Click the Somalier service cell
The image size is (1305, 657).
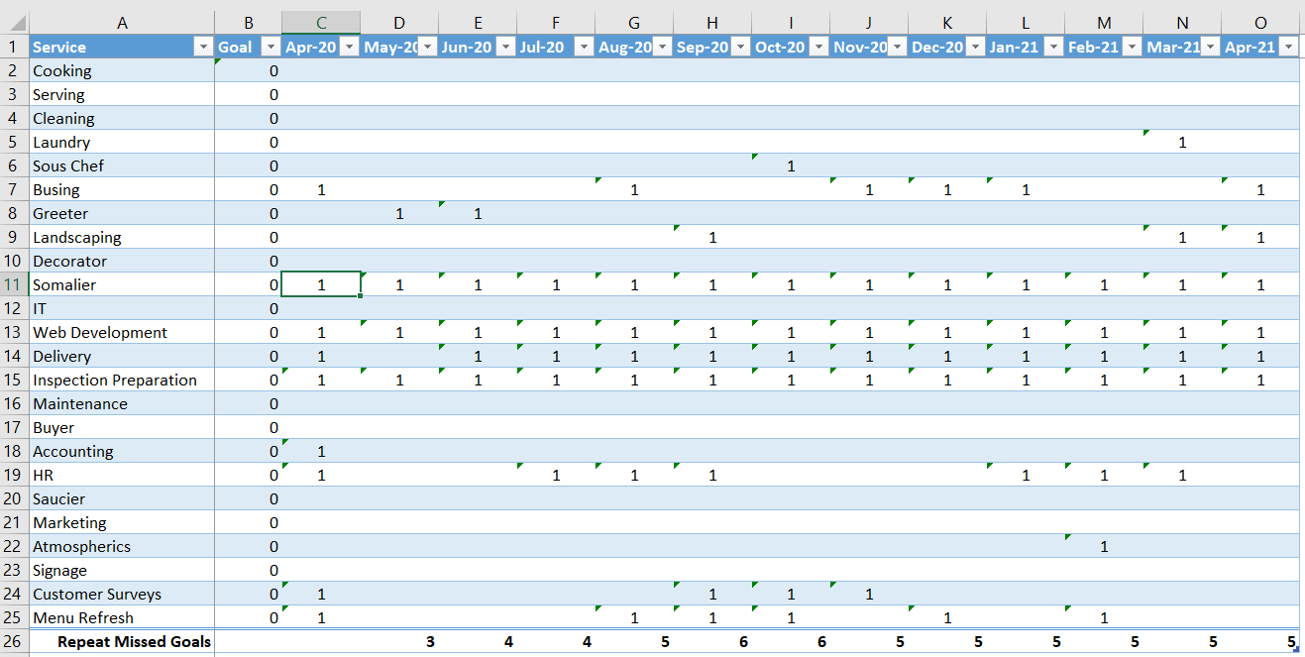tap(122, 284)
